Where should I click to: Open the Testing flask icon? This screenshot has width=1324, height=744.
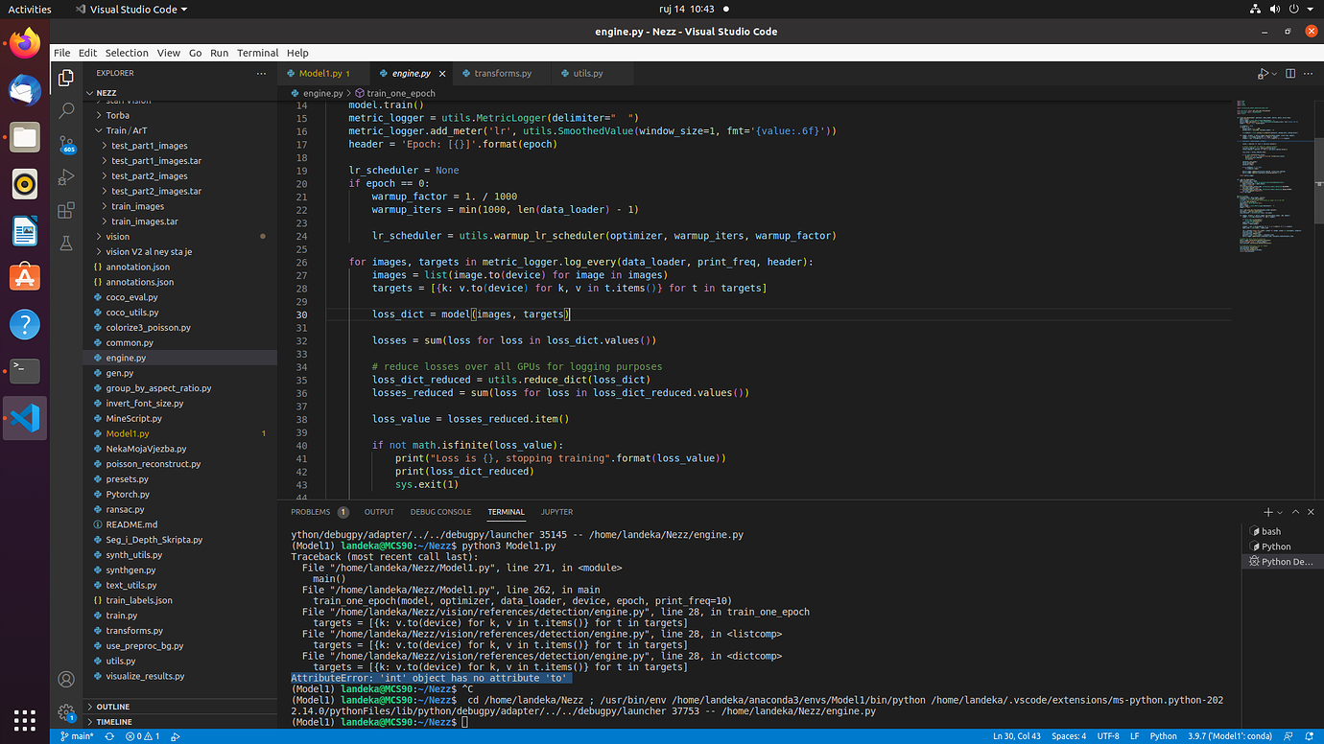click(x=66, y=244)
